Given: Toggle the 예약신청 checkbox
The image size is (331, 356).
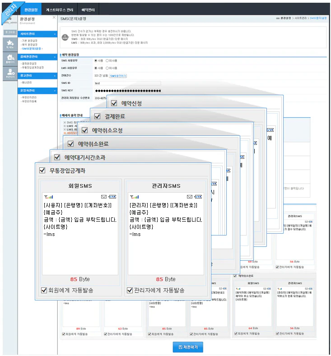Looking at the screenshot, I should coord(114,103).
